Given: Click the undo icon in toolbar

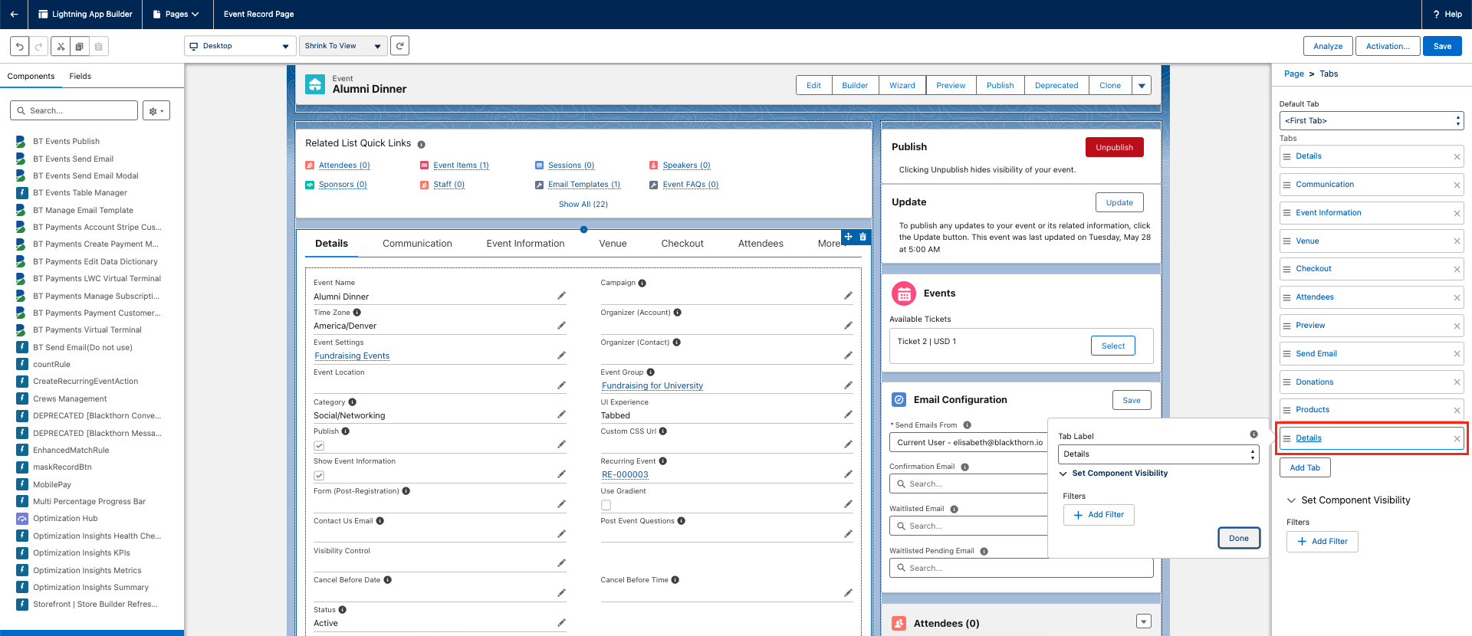Looking at the screenshot, I should pos(20,46).
